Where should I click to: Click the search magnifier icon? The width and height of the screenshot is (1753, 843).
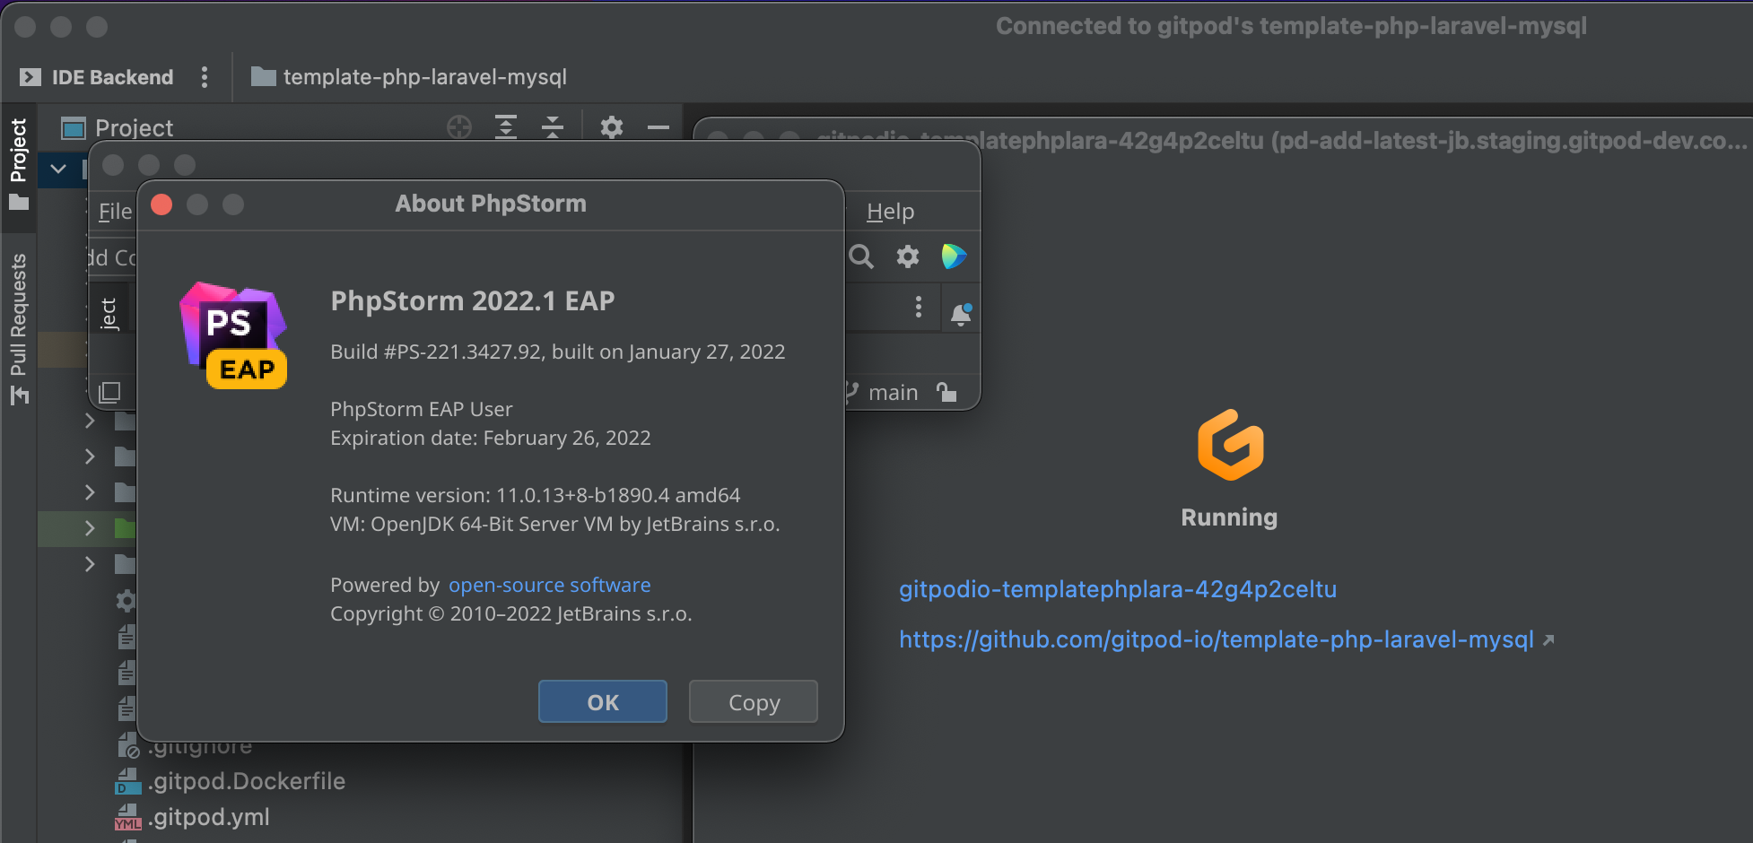tap(861, 256)
